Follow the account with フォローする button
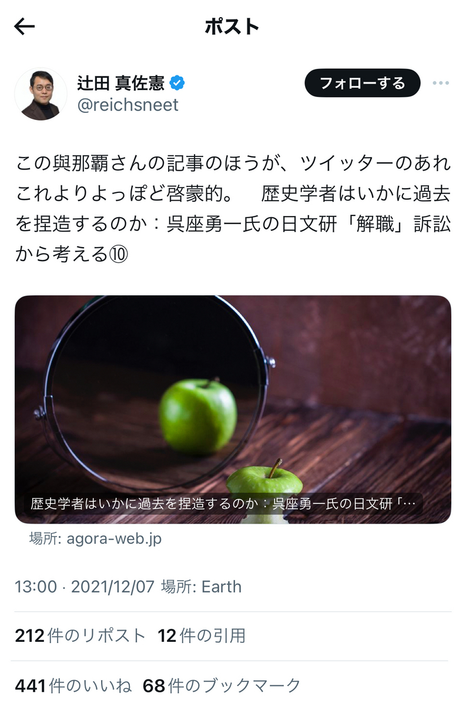The height and width of the screenshot is (706, 466). point(363,83)
